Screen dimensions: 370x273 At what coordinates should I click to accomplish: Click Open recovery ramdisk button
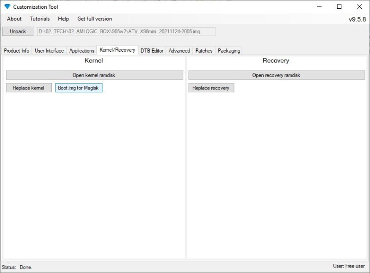(277, 75)
